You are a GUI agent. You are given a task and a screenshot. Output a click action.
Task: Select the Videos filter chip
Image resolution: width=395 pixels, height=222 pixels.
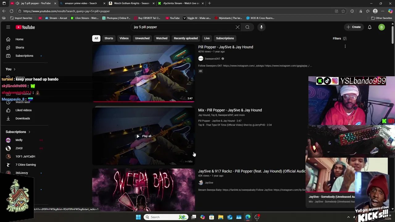(124, 38)
